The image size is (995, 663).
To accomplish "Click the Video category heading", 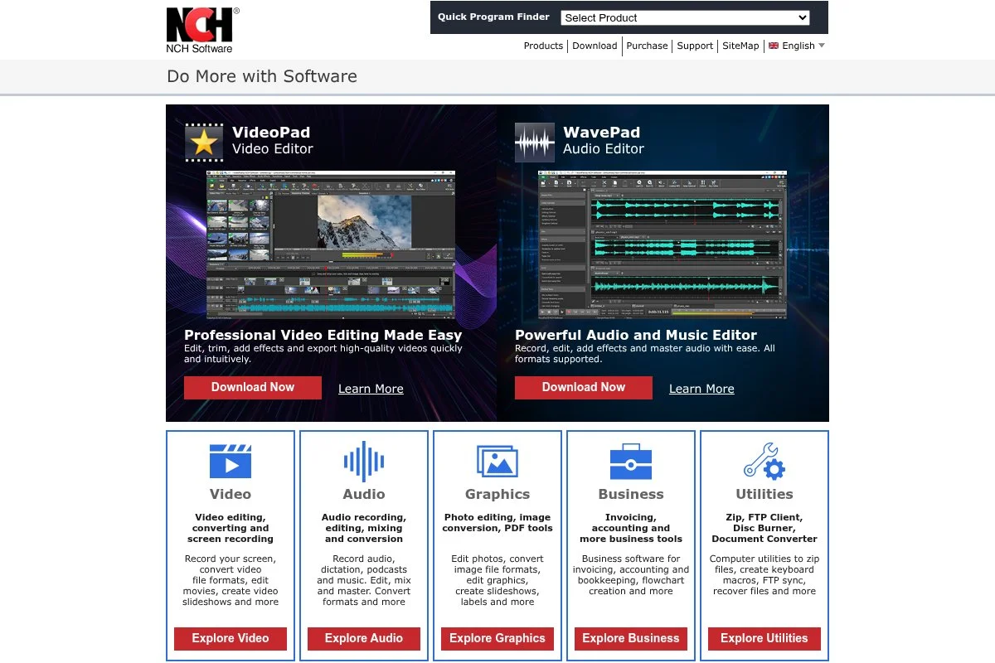I will tap(231, 494).
